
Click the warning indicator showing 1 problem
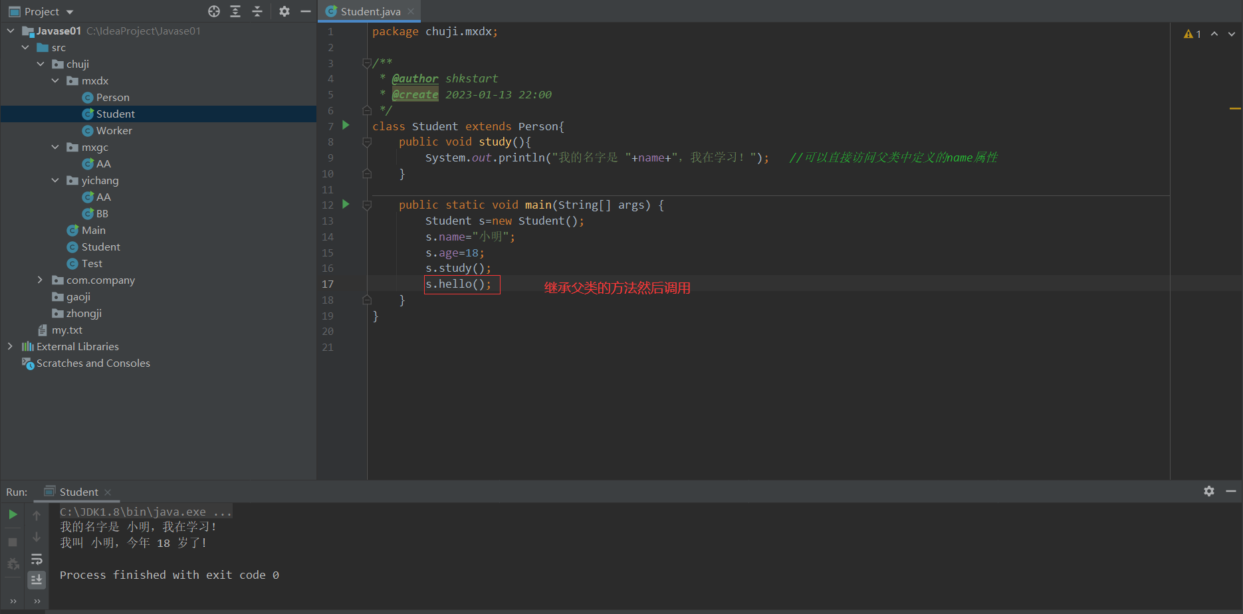(x=1192, y=34)
